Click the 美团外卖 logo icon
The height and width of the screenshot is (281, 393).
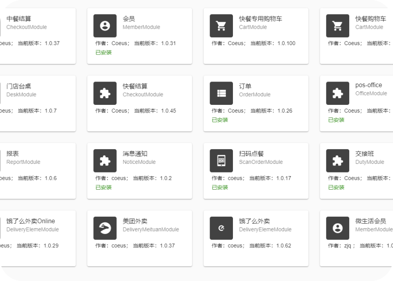(105, 228)
